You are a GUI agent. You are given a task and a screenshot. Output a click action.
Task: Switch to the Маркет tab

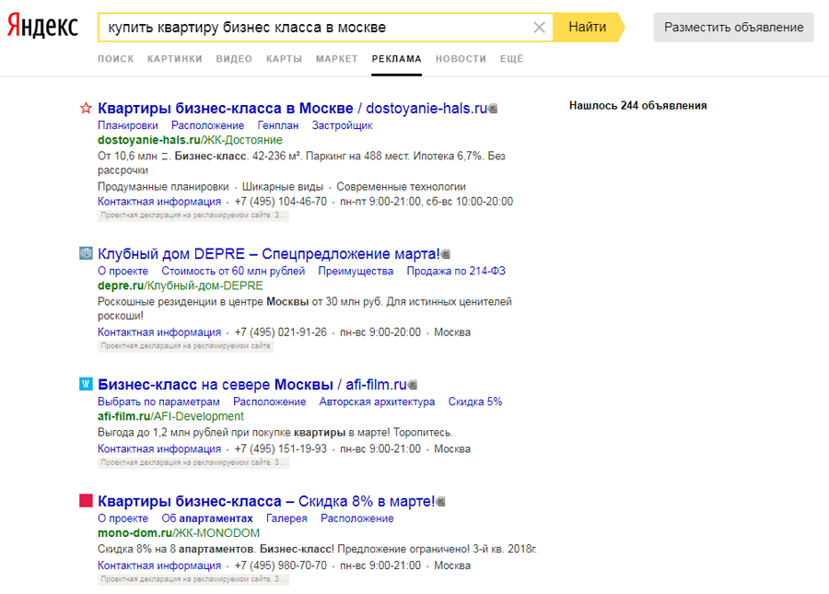[x=337, y=59]
